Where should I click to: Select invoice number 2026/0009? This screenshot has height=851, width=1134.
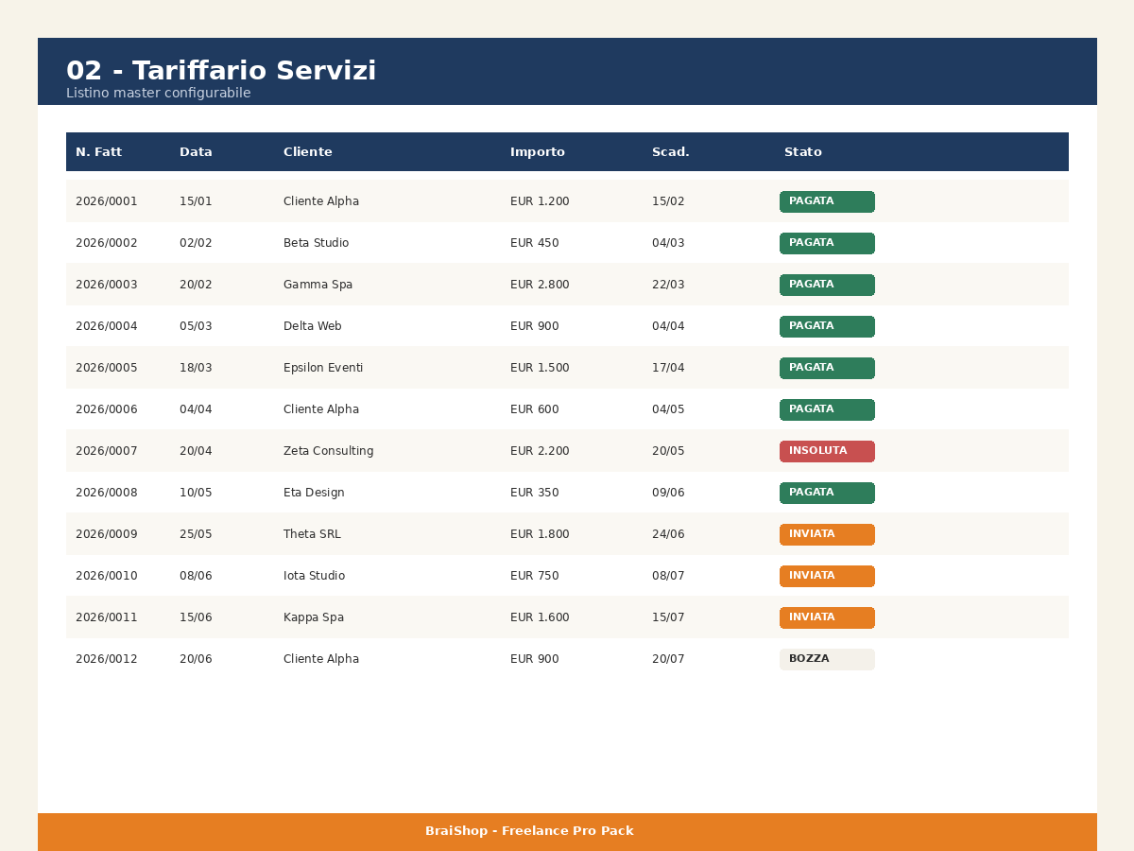pos(107,534)
